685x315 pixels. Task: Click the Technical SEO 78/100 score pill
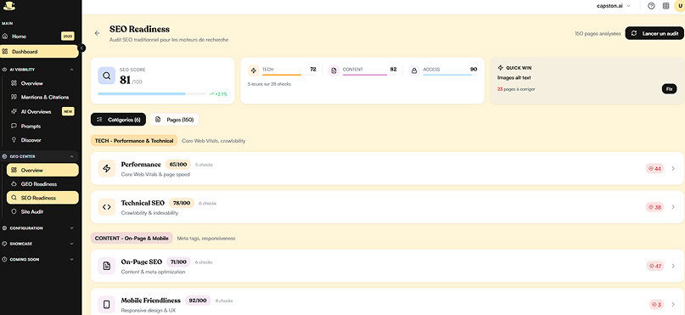[x=182, y=203]
